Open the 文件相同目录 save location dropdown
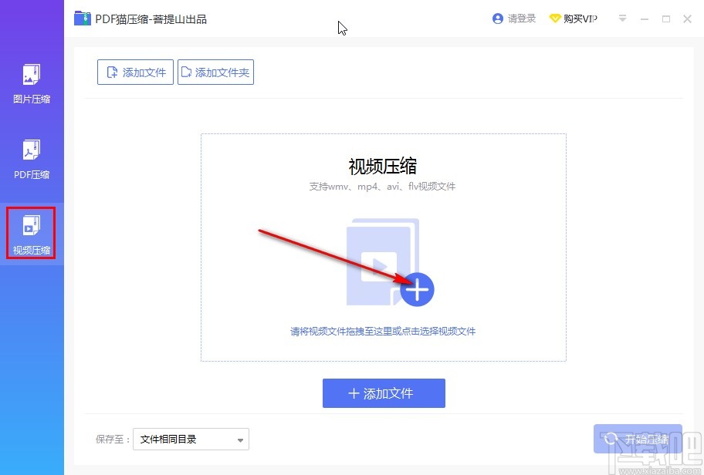This screenshot has width=704, height=475. (x=191, y=439)
